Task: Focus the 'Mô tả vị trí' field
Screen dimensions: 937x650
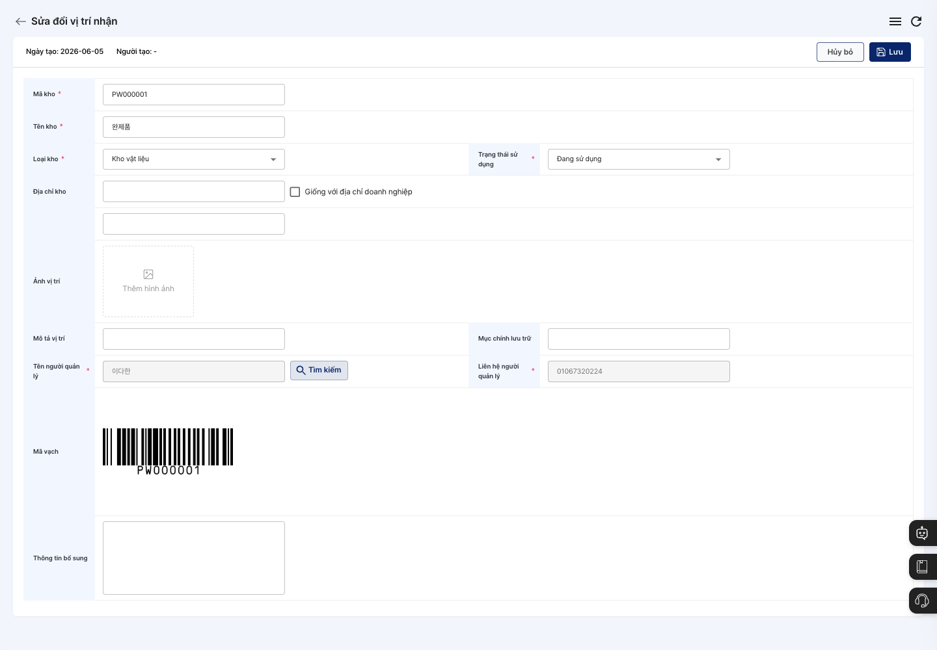Action: 194,339
